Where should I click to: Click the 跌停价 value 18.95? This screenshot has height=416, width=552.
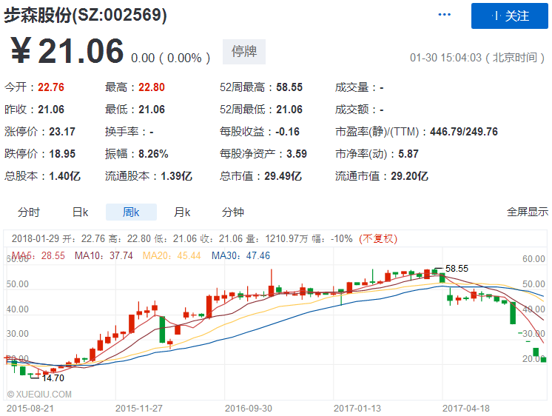[62, 153]
